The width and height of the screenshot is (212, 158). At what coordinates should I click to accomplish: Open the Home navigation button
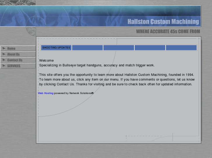point(18,48)
